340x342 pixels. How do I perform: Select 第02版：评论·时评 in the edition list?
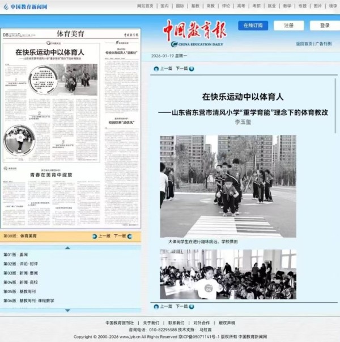pyautogui.click(x=20, y=264)
